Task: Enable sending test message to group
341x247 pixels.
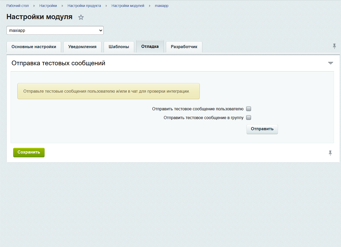Action: 248,118
